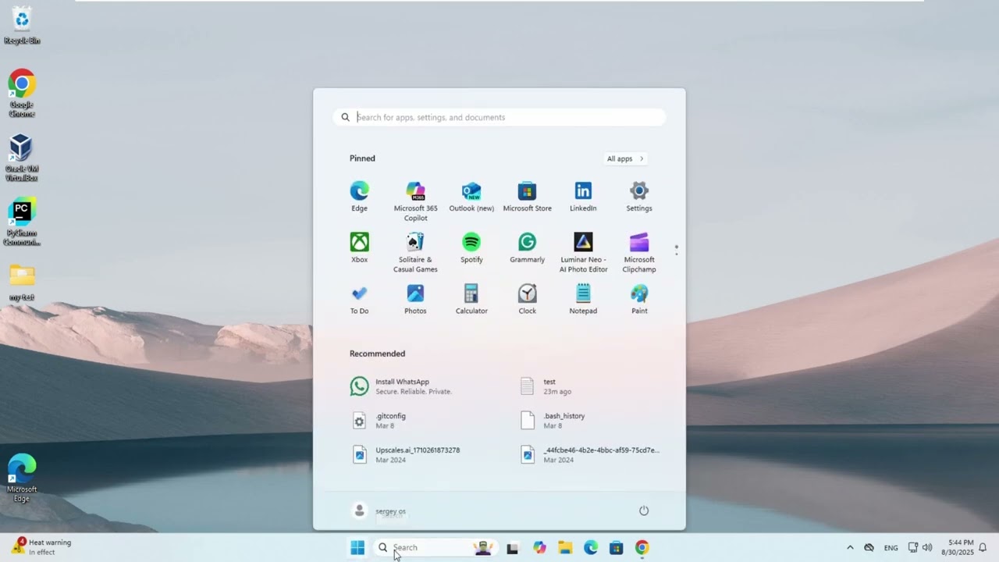Launch Photos app

[415, 300]
